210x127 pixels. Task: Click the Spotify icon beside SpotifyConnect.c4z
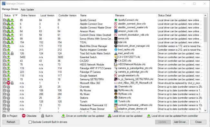coord(116,20)
